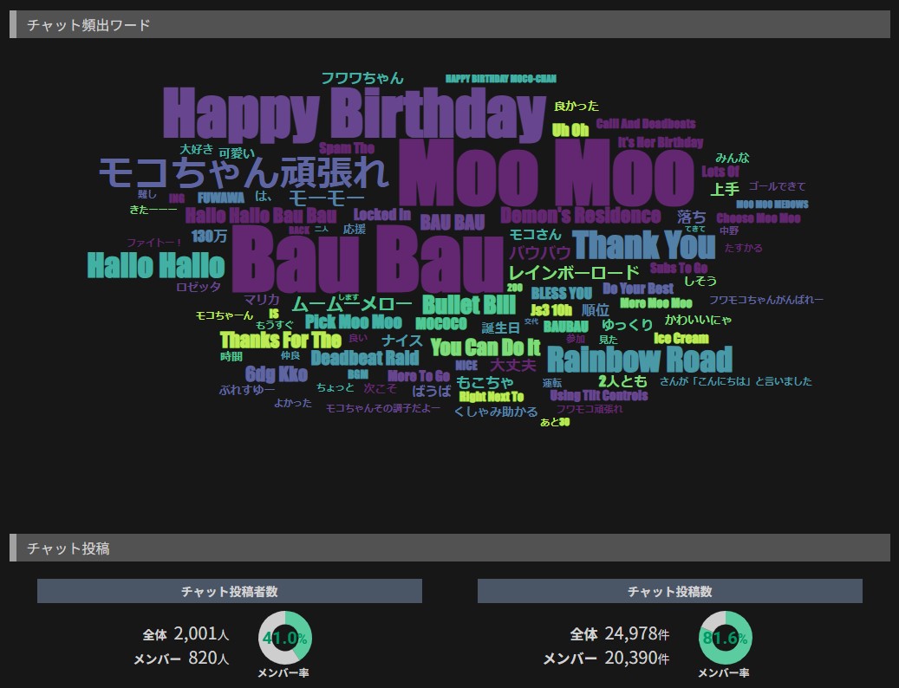Click 'Demon's Residence' word

tap(580, 216)
